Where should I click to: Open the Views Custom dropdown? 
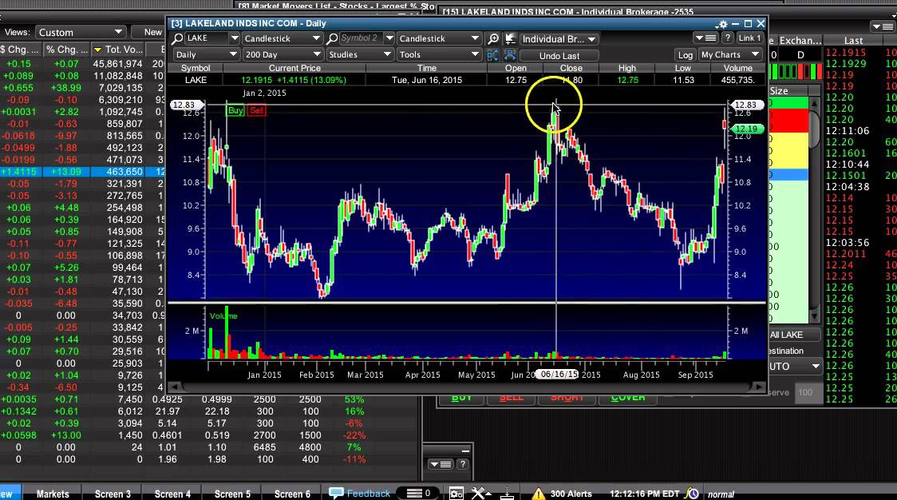[x=80, y=32]
